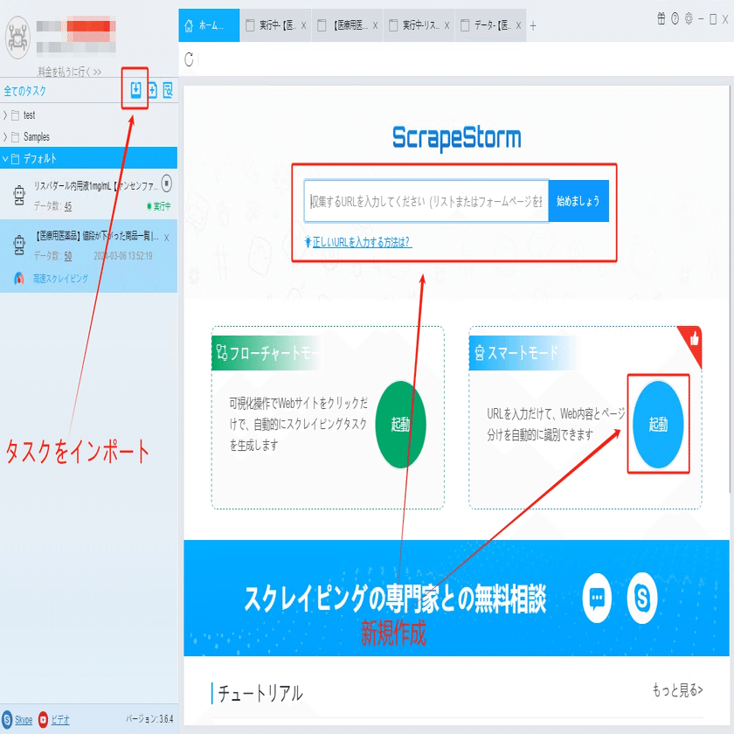Image resolution: width=734 pixels, height=734 pixels.
Task: Click the main page vertical scrollbar
Action: pos(731,289)
